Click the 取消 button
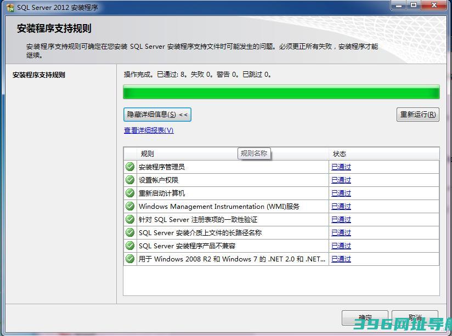This screenshot has width=452, height=336. (415, 318)
